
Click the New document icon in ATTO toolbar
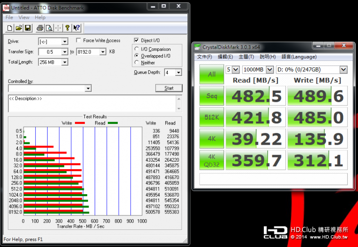click(9, 28)
